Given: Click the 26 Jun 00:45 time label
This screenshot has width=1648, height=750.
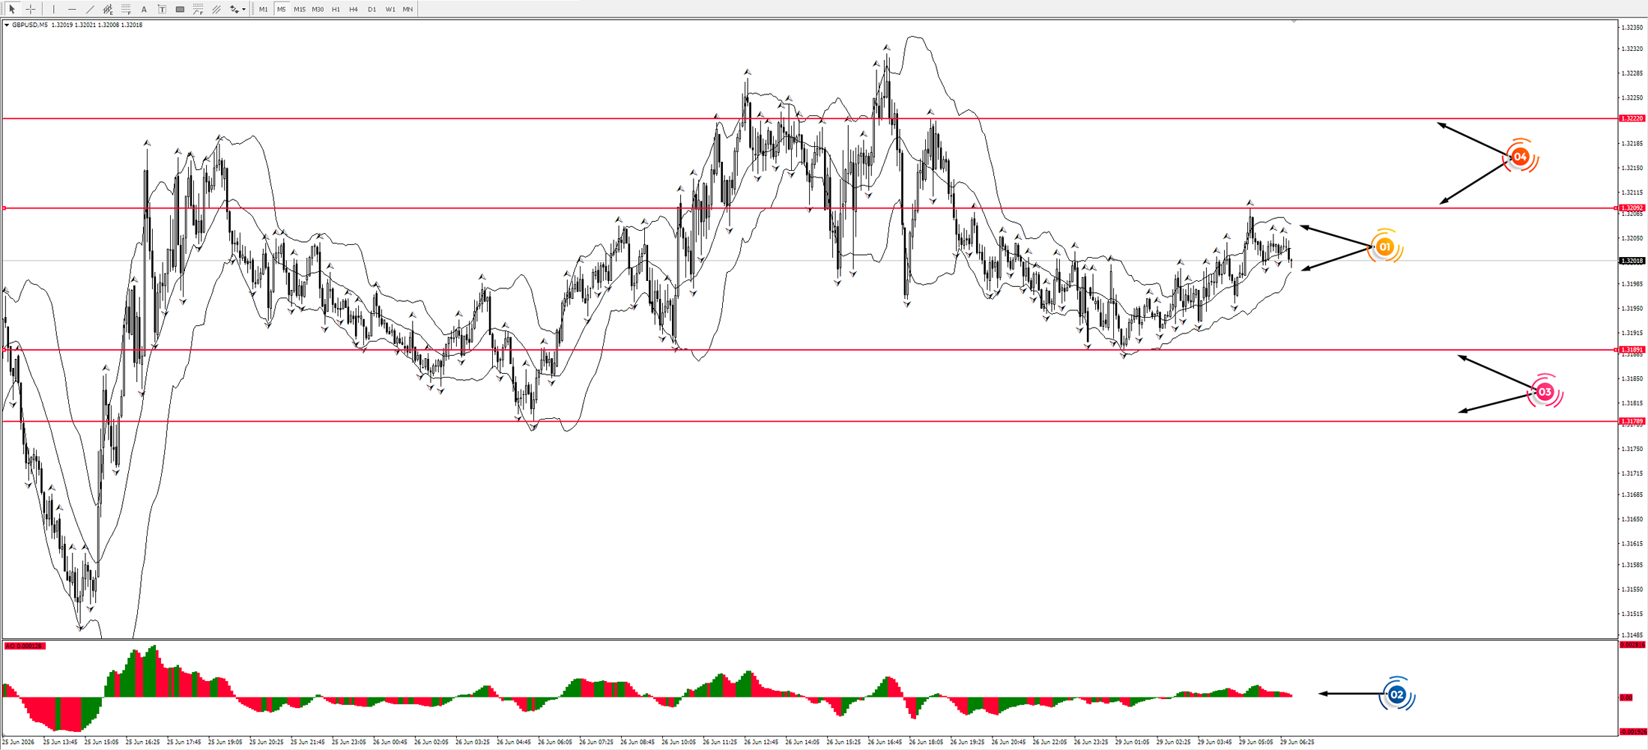Looking at the screenshot, I should tap(390, 743).
